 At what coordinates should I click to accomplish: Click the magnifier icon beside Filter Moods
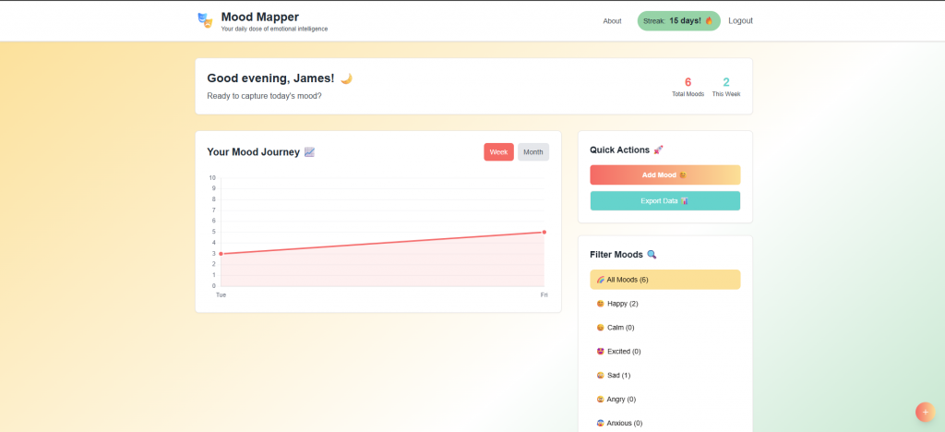[x=652, y=255]
